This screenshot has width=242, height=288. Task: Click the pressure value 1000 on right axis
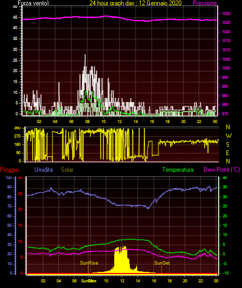tap(226, 68)
